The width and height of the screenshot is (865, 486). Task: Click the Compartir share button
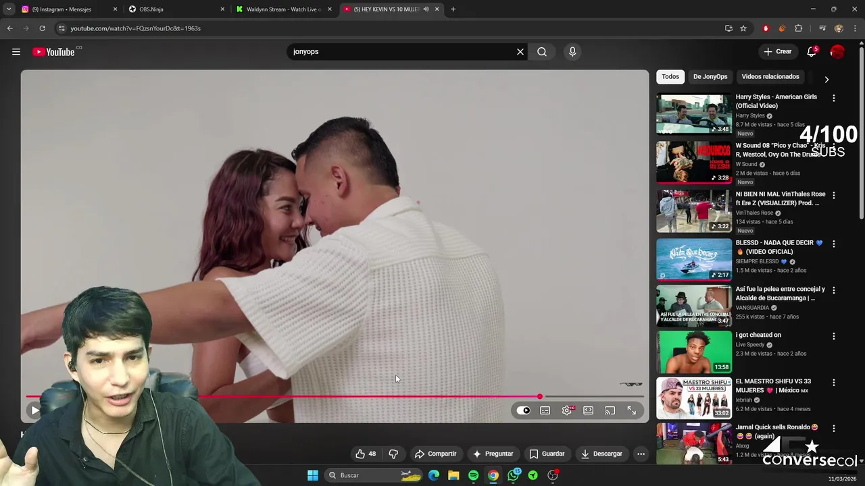436,454
